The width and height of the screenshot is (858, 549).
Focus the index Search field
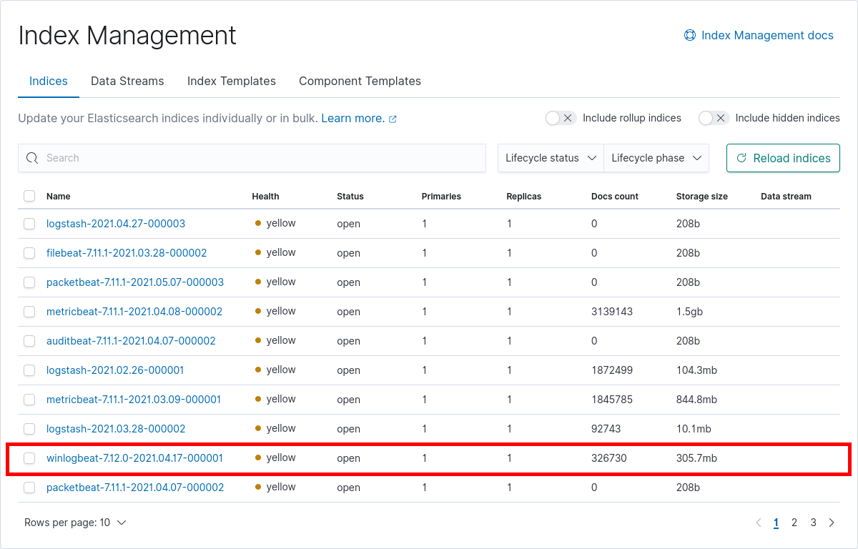coord(252,158)
